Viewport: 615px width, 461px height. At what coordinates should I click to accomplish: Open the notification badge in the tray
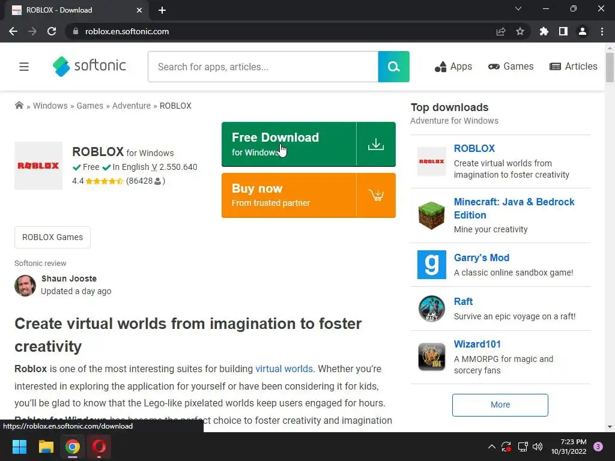(x=598, y=447)
